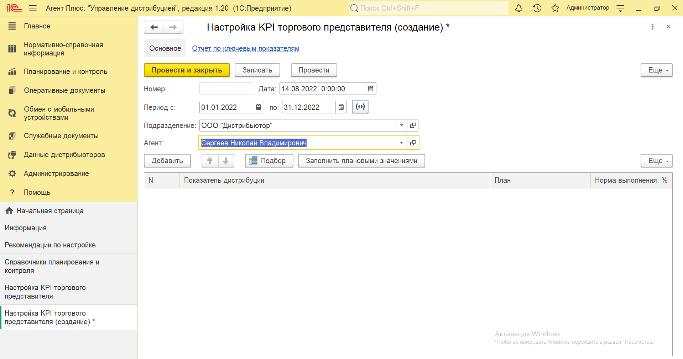Click the Агент input field
683x359 pixels.
point(297,143)
